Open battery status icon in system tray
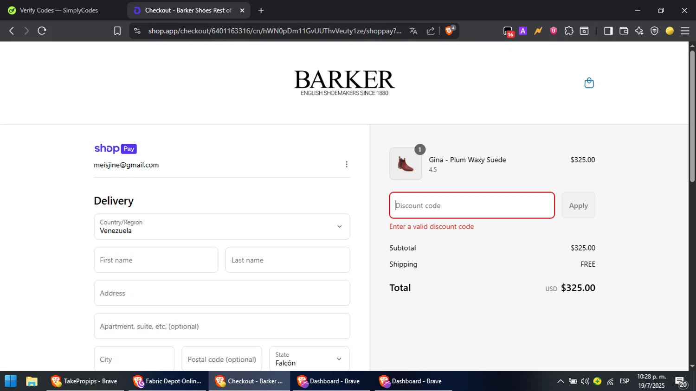696x391 pixels. 573,381
